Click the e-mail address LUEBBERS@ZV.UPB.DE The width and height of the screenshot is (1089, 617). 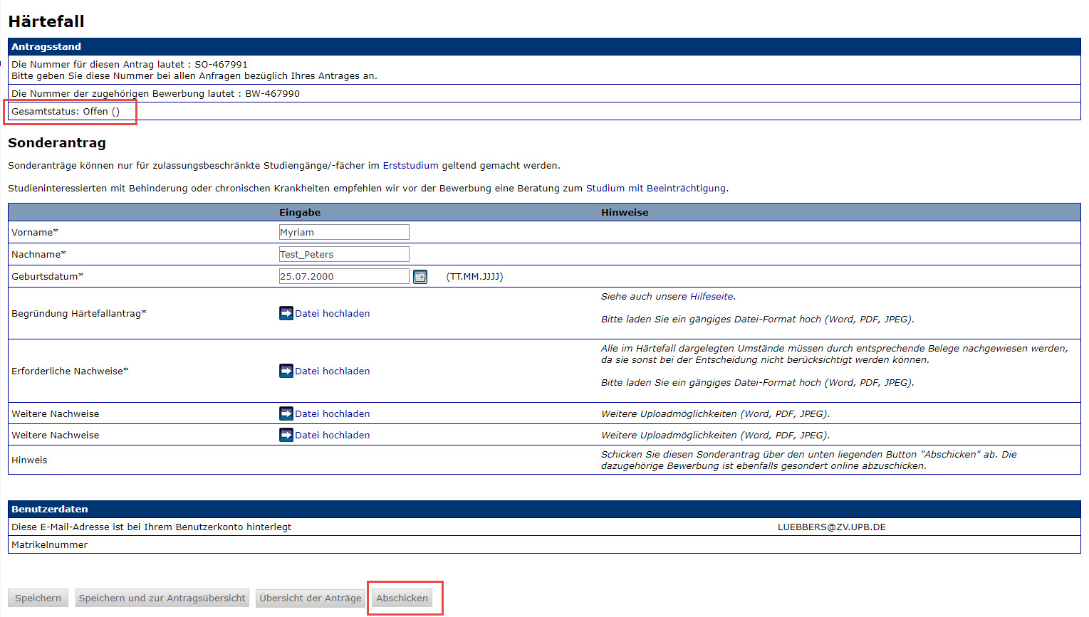point(831,527)
